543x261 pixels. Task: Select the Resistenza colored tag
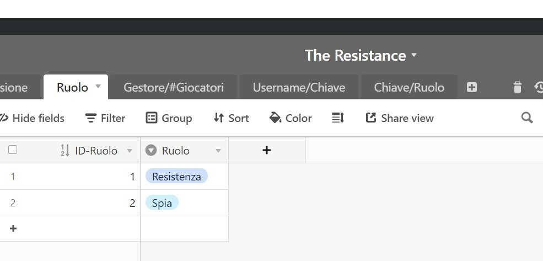point(176,176)
